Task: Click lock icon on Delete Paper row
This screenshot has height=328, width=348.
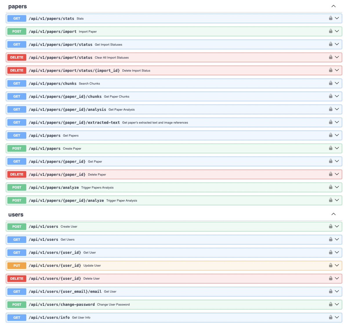Action: pyautogui.click(x=331, y=174)
